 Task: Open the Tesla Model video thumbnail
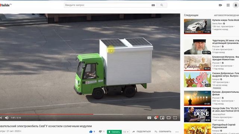[x=198, y=26]
